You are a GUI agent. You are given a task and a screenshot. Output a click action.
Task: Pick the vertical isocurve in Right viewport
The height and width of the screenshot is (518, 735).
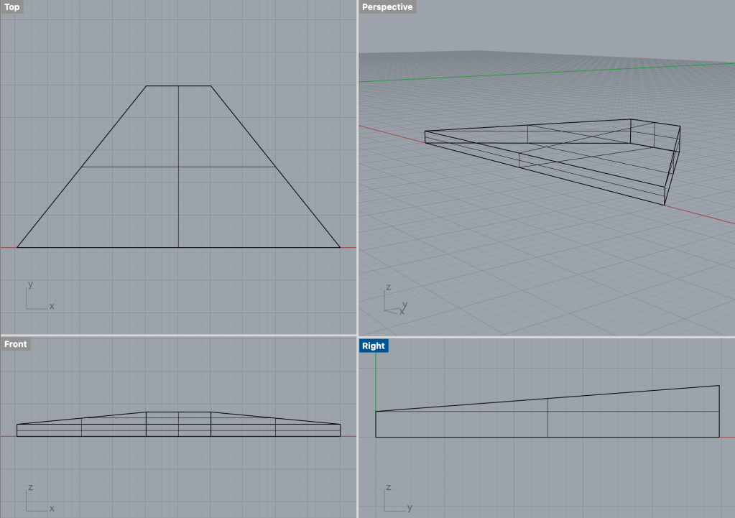[x=548, y=424]
